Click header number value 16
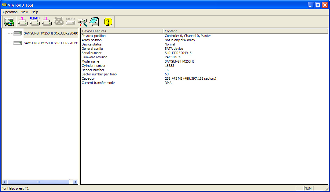This screenshot has width=330, height=192. 167,70
